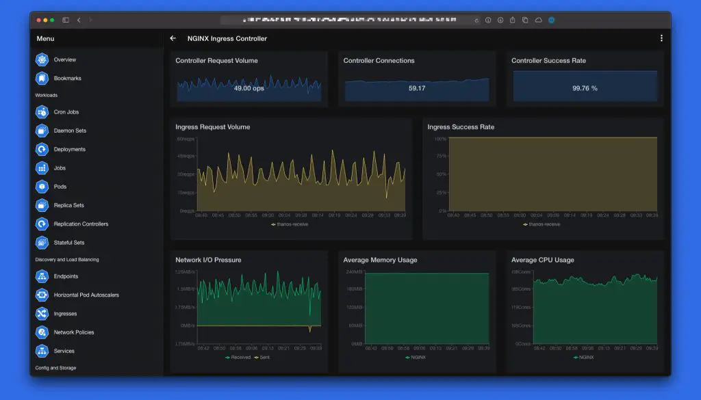Viewport: 701px width, 400px height.
Task: Select the Pods icon
Action: click(x=42, y=187)
